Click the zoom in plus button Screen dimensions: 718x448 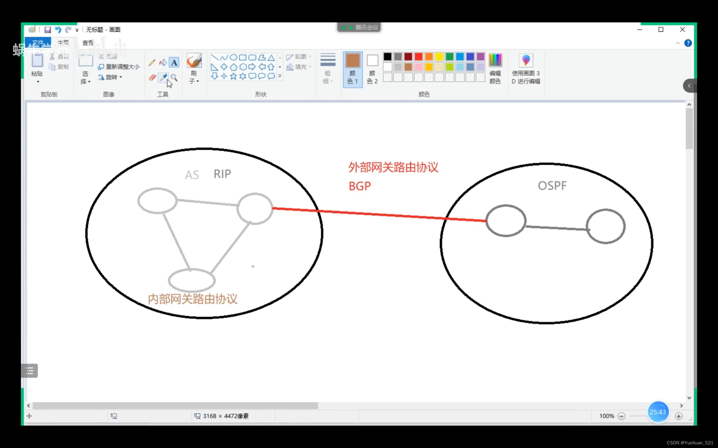(x=678, y=416)
